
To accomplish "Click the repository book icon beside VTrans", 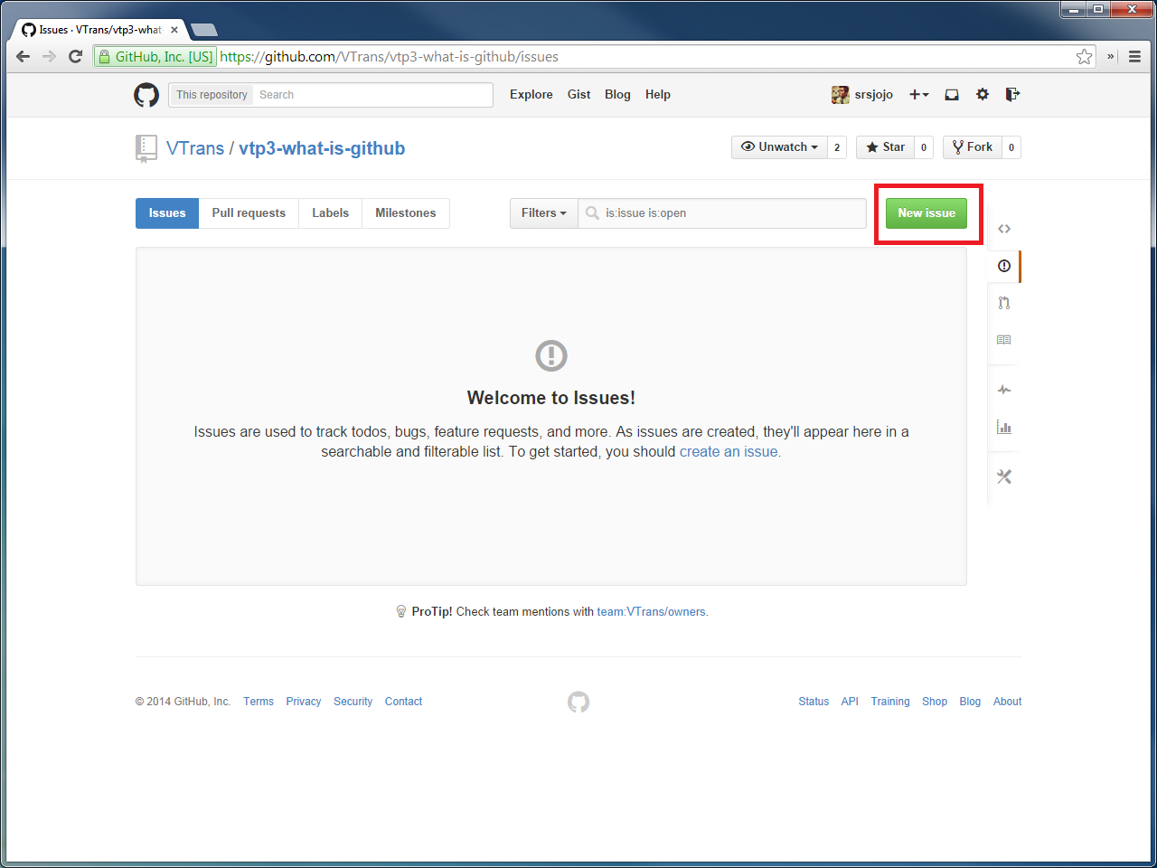I will tap(146, 148).
